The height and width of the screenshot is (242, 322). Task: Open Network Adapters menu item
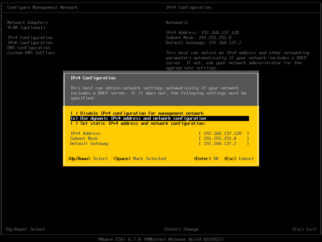tap(27, 23)
